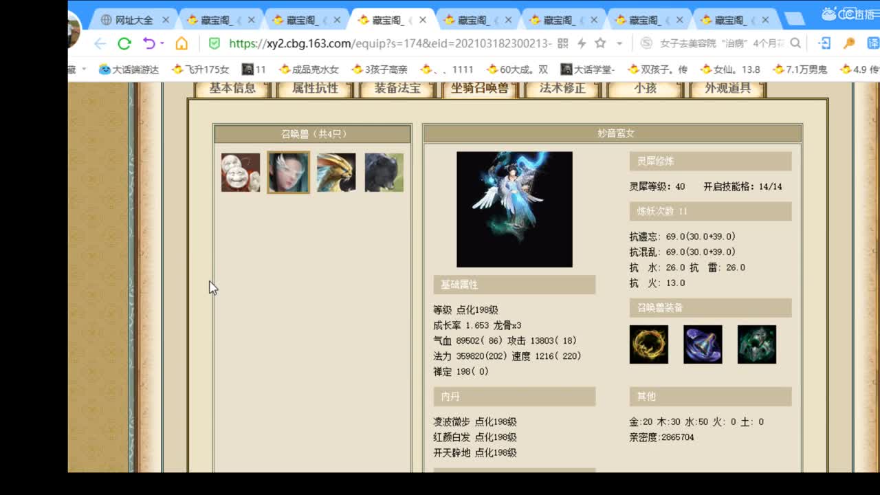Open the password key icon
880x495 pixels.
pos(848,43)
